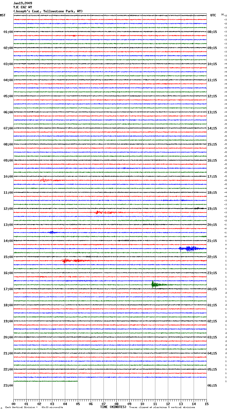The height and width of the screenshot is (411, 228).
Task: Click minute 13 on the bottom axis
Action: 181,404
